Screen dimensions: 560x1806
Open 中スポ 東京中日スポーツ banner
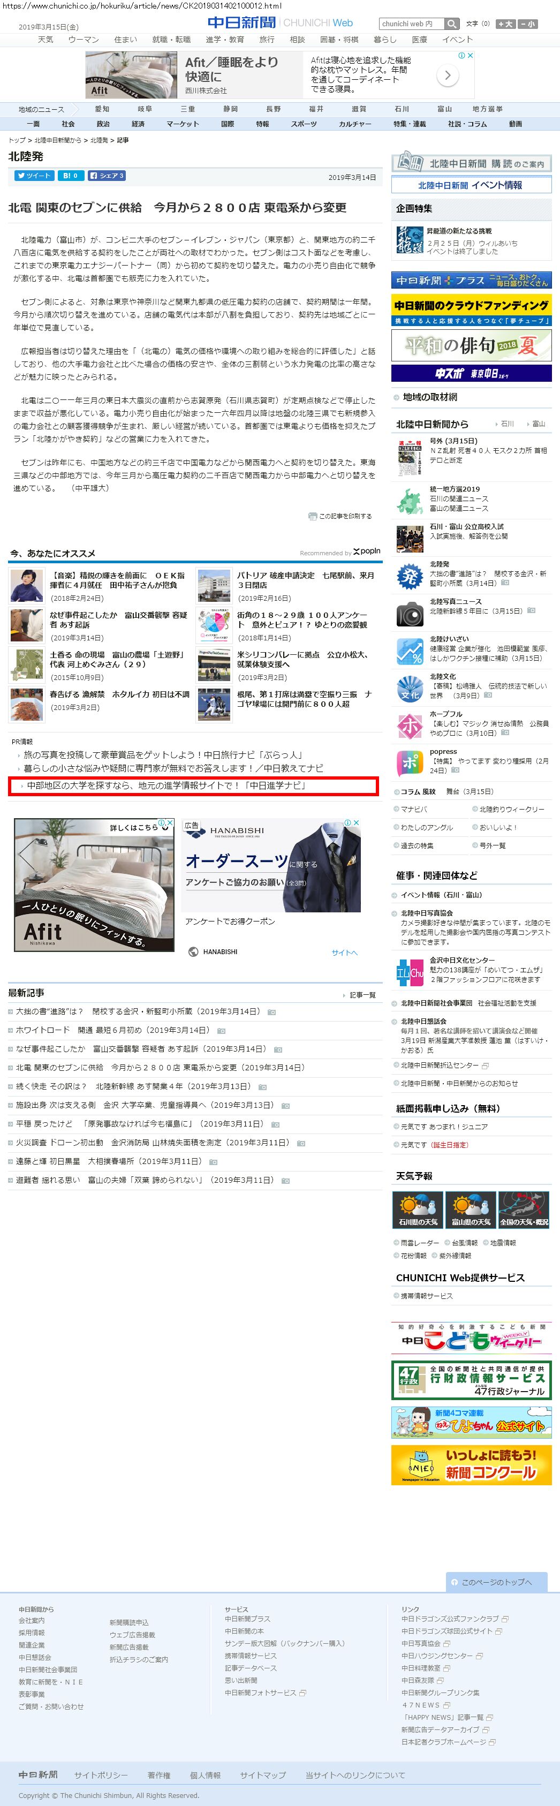pos(472,373)
